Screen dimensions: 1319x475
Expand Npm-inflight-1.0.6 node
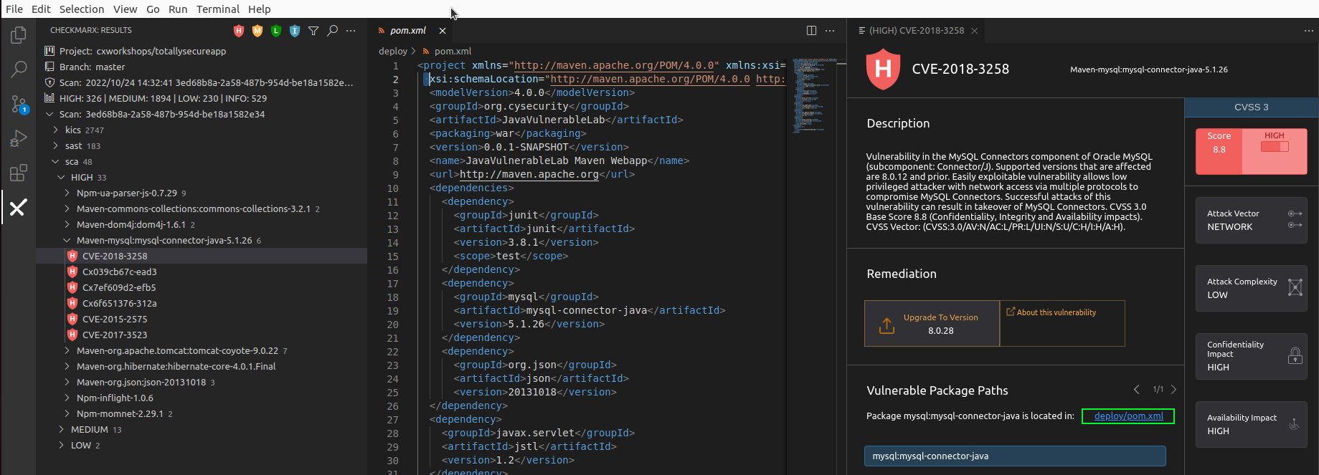[67, 398]
